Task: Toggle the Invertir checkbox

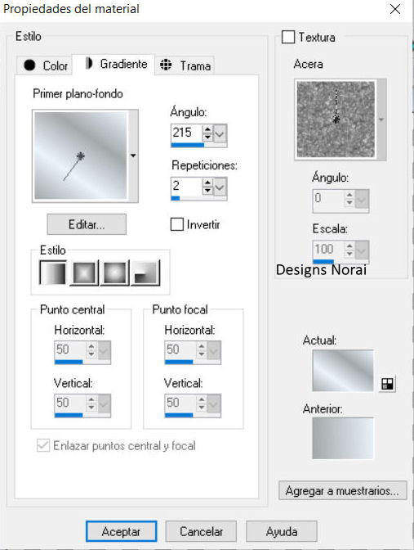Action: point(176,224)
